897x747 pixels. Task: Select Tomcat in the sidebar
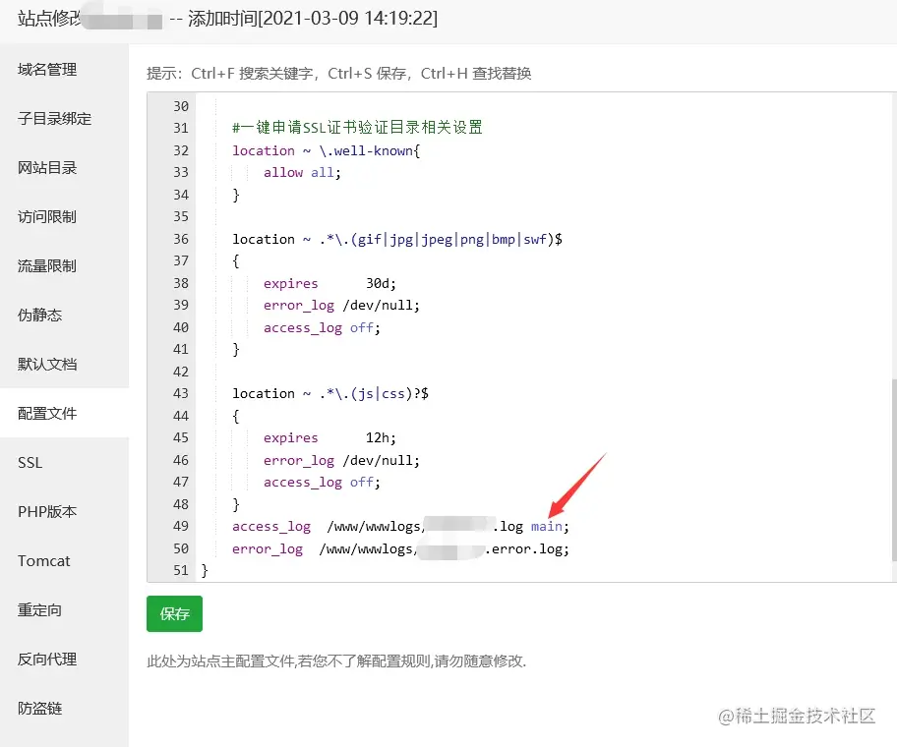pyautogui.click(x=44, y=561)
